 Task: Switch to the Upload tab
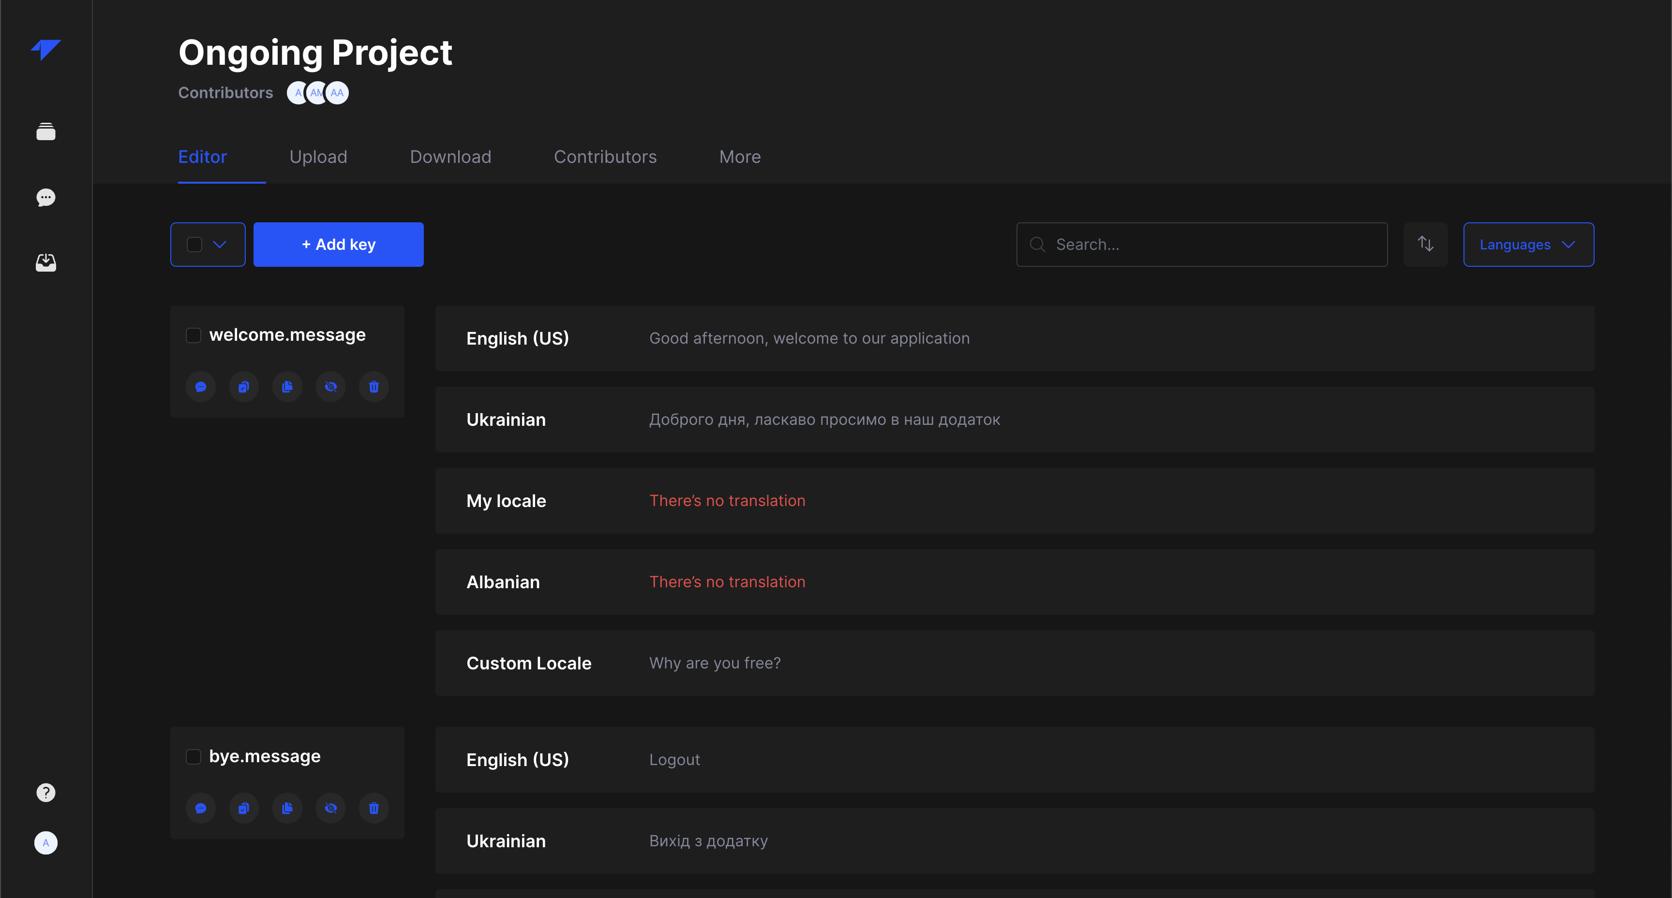(318, 157)
